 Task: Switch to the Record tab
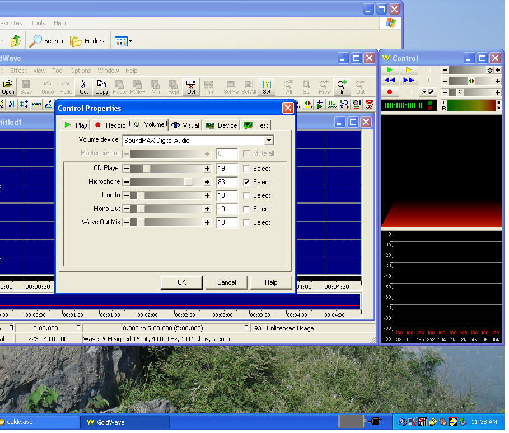coord(111,125)
